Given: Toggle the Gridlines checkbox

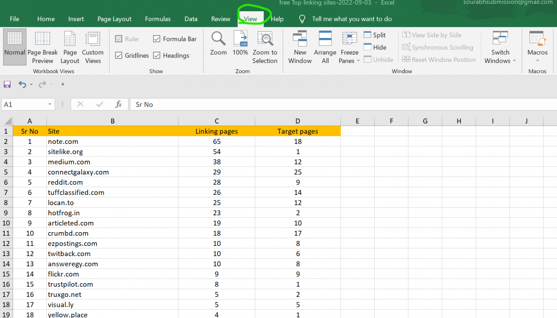Looking at the screenshot, I should (x=119, y=55).
